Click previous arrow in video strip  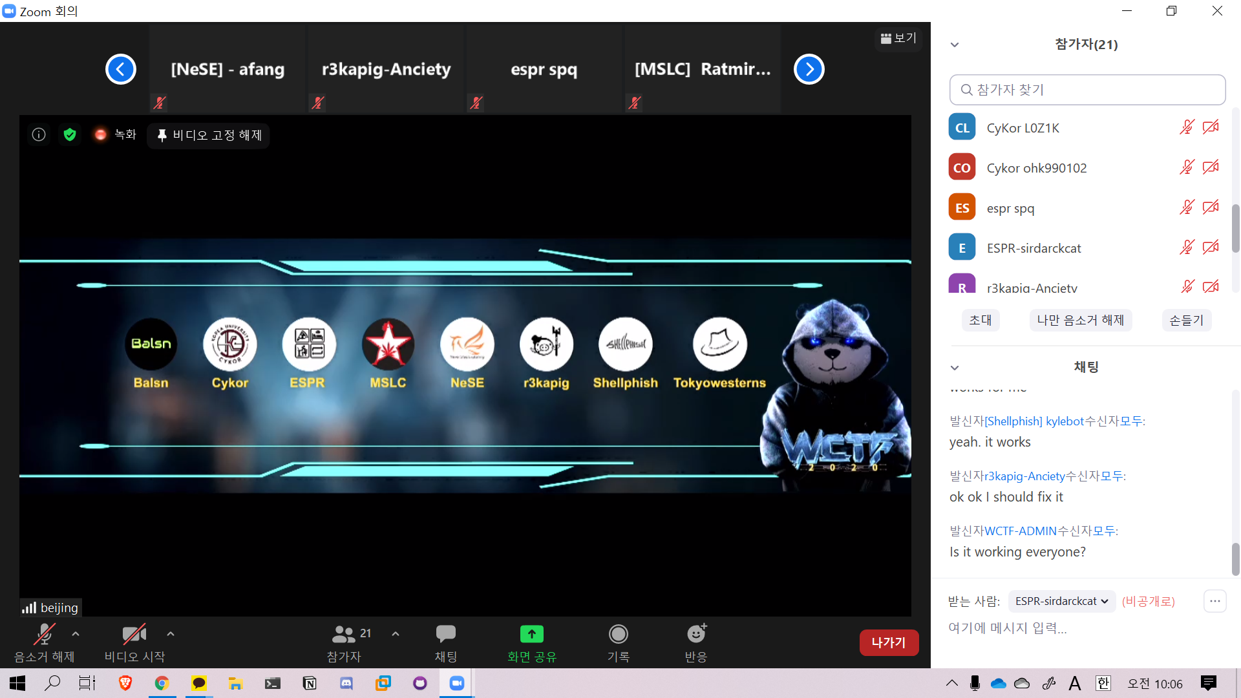click(x=121, y=69)
